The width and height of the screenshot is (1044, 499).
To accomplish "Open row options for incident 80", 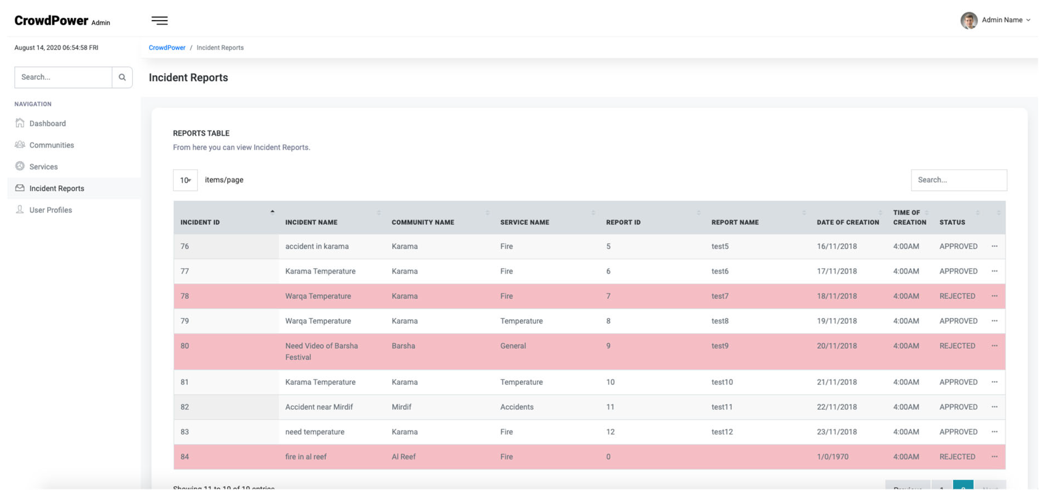I will [994, 346].
